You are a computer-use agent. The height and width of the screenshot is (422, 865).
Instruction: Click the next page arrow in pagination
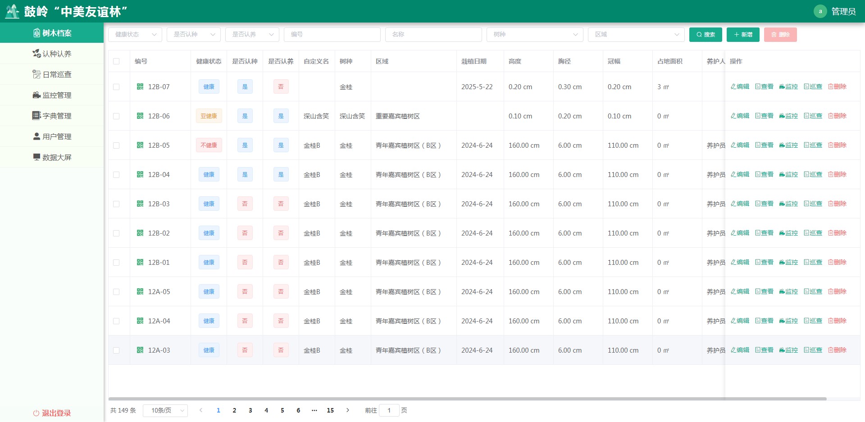pos(347,410)
